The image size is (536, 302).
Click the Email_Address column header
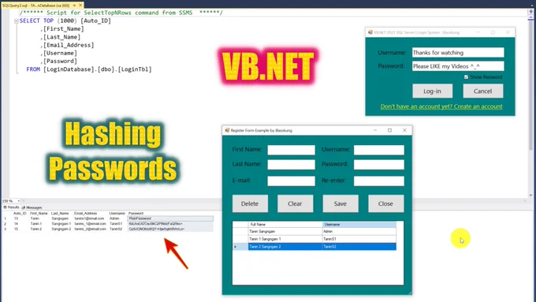click(x=85, y=214)
